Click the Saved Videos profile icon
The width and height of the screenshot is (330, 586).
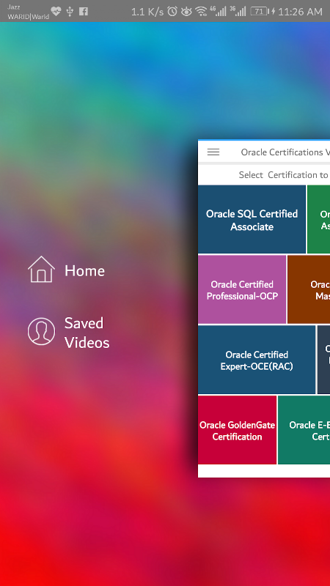41,331
